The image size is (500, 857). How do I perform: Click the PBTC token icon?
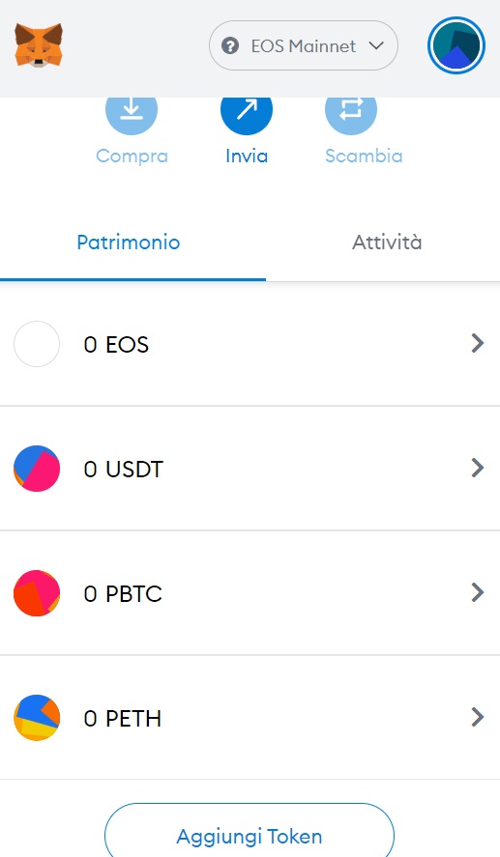pos(37,593)
